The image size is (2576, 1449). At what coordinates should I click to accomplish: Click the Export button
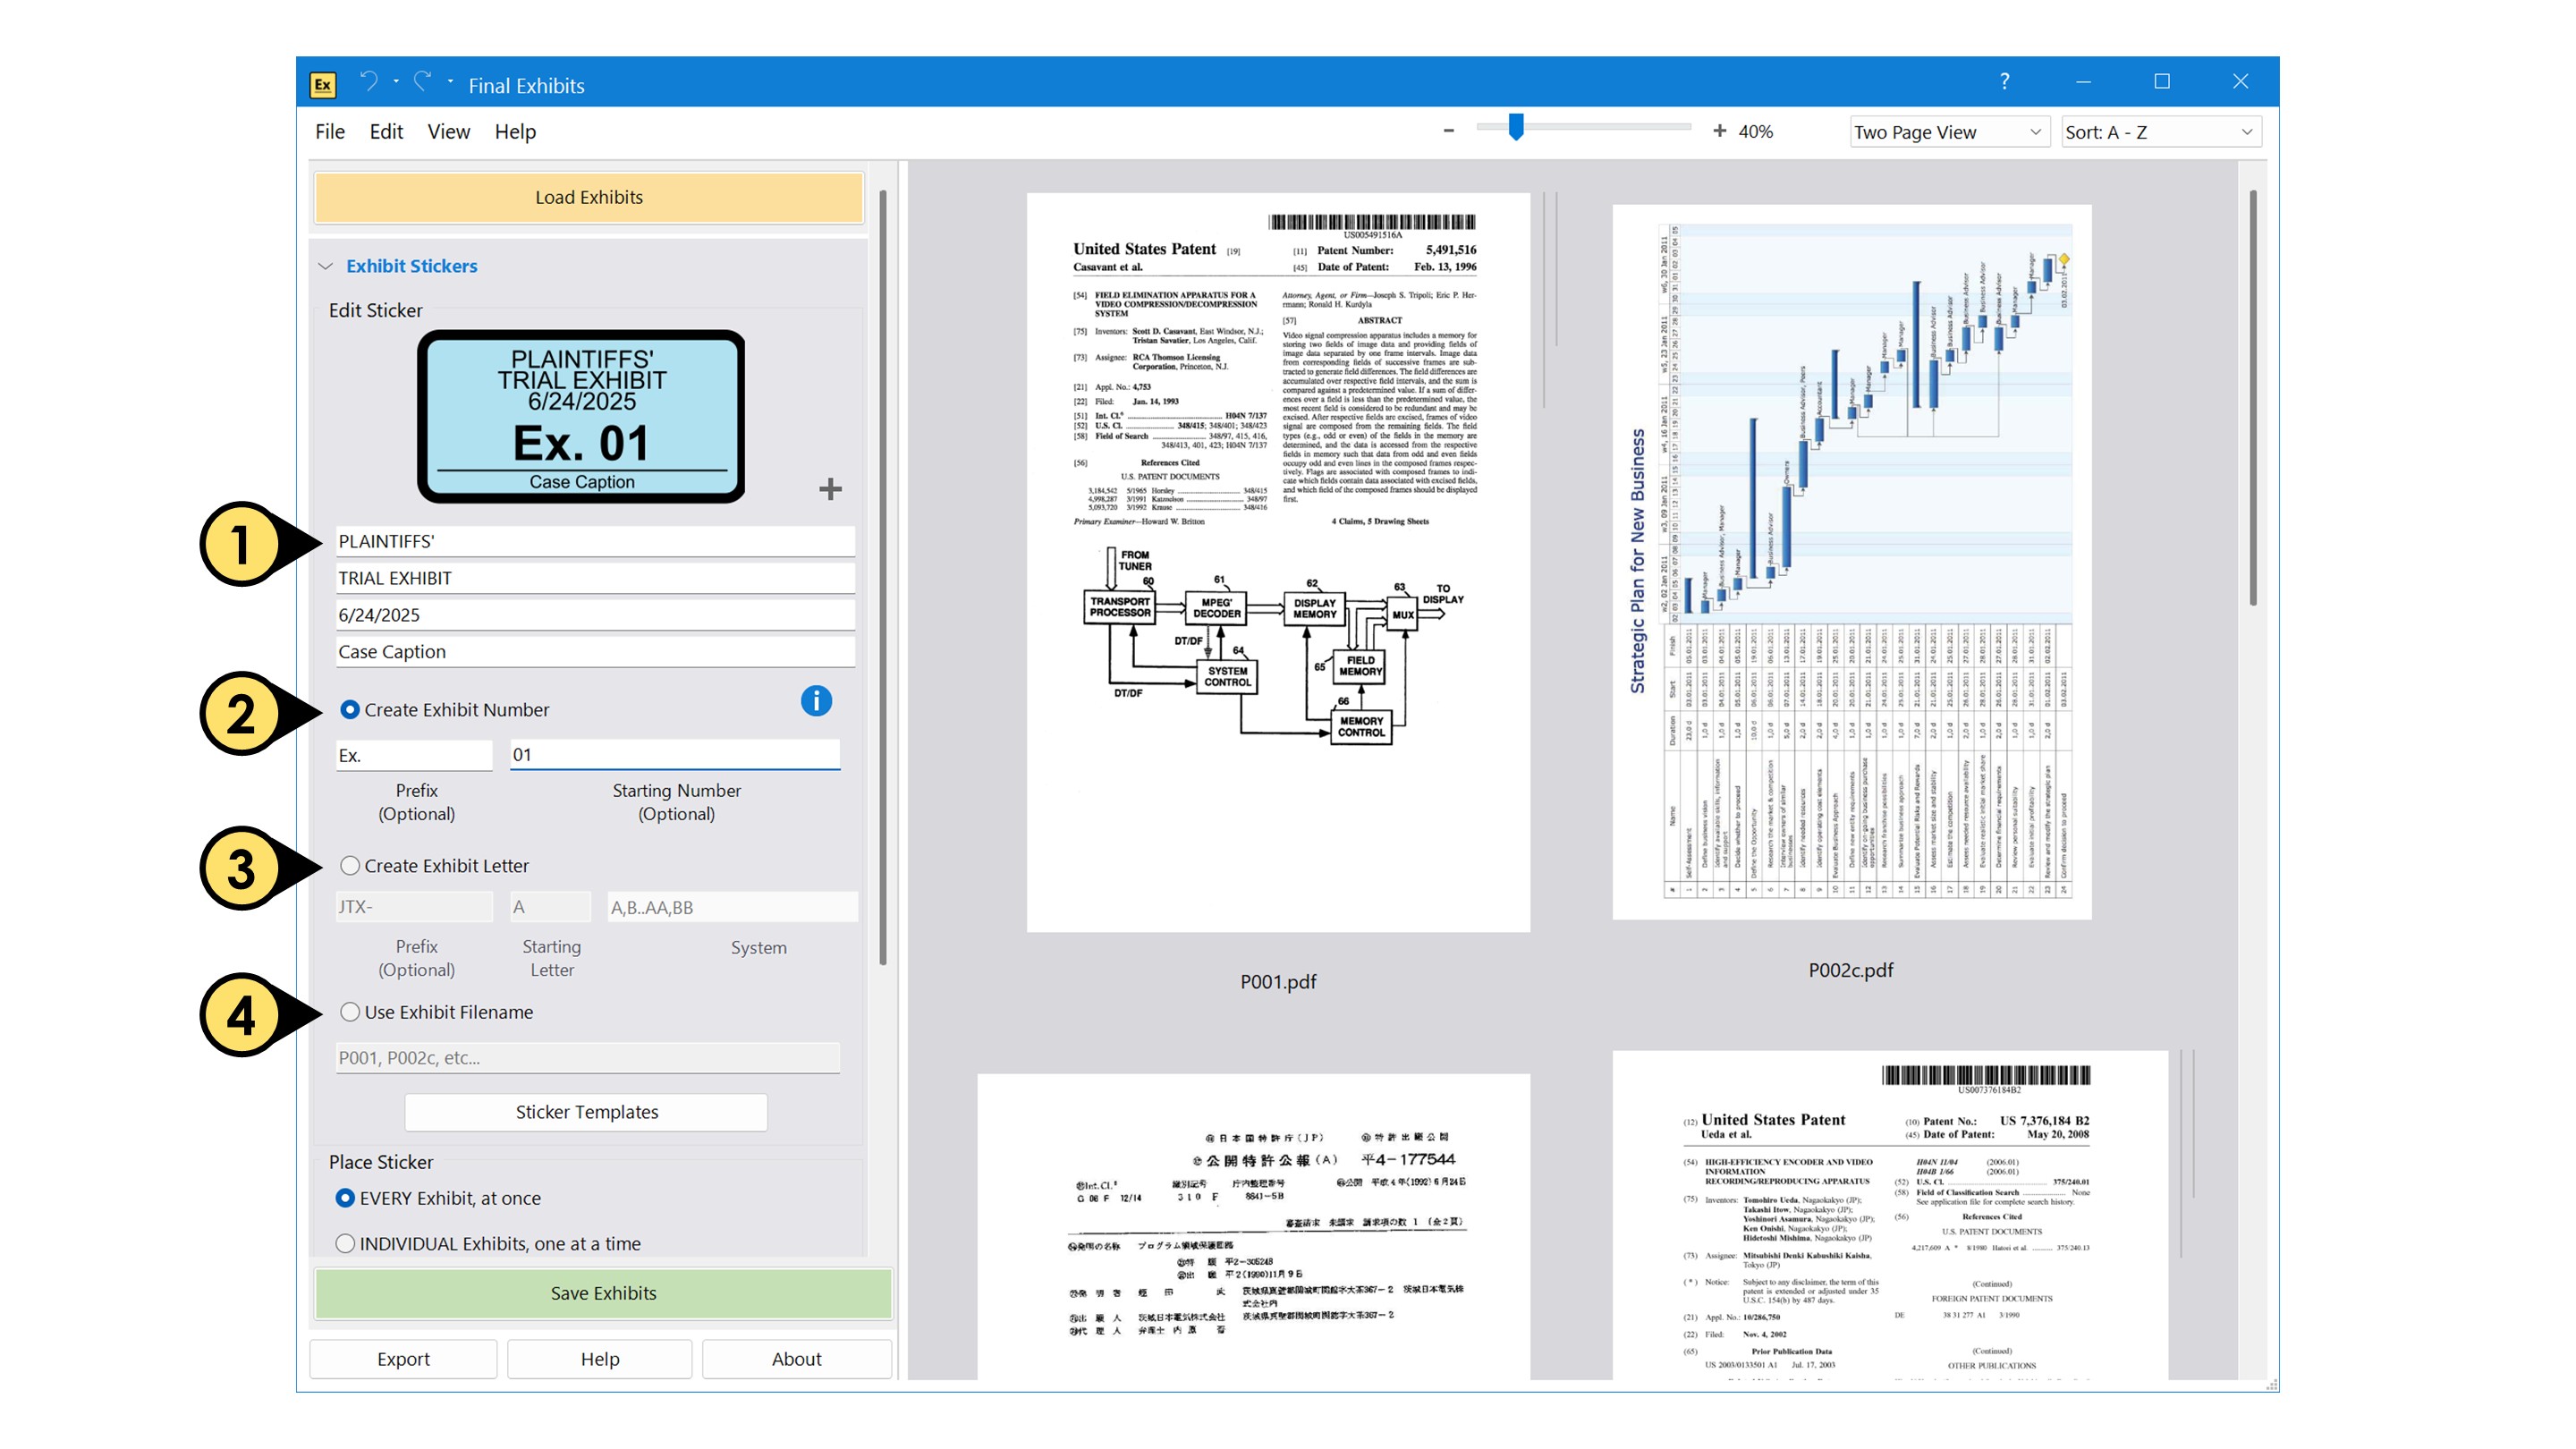403,1358
